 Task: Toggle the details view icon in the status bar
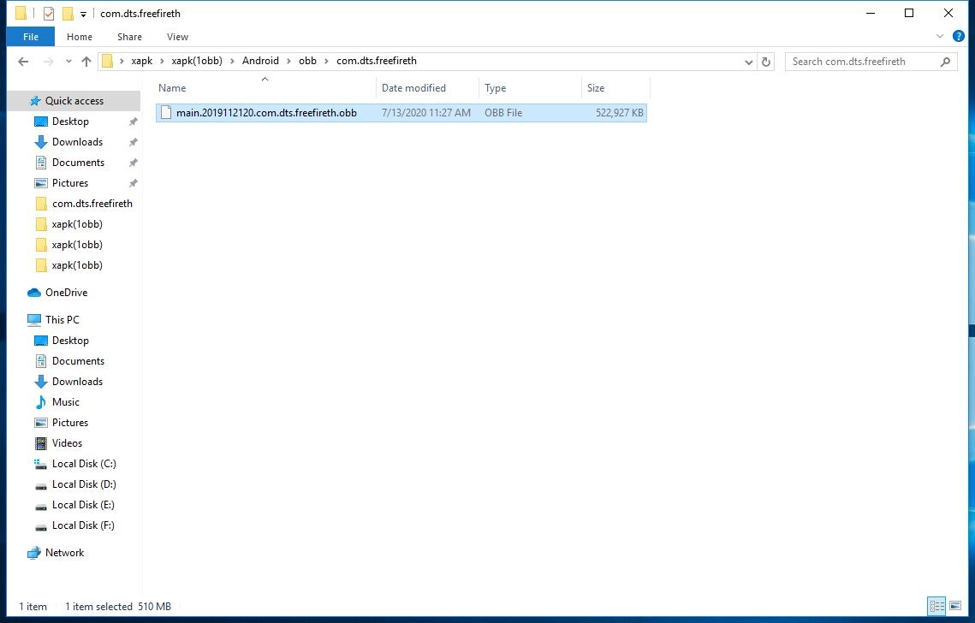click(x=936, y=607)
